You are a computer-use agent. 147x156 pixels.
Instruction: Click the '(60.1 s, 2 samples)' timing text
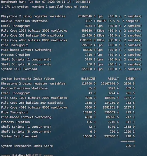tap(125, 64)
